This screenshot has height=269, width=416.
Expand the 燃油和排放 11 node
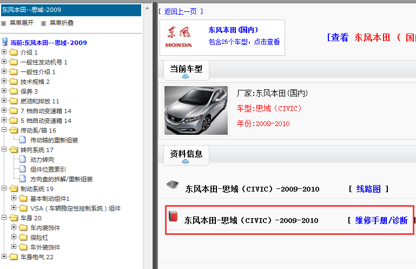click(x=4, y=100)
